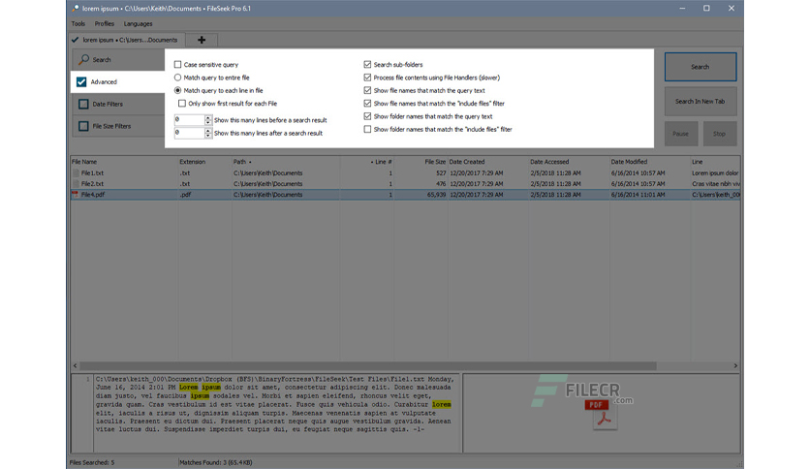
Task: Click Files Searched status bar entry
Action: click(92, 463)
